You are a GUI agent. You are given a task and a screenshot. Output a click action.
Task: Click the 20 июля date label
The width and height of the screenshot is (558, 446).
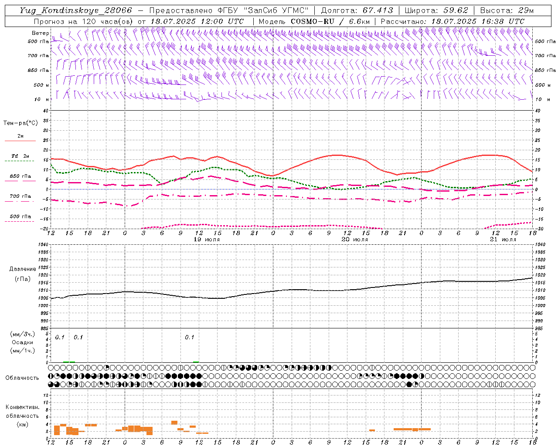point(354,240)
